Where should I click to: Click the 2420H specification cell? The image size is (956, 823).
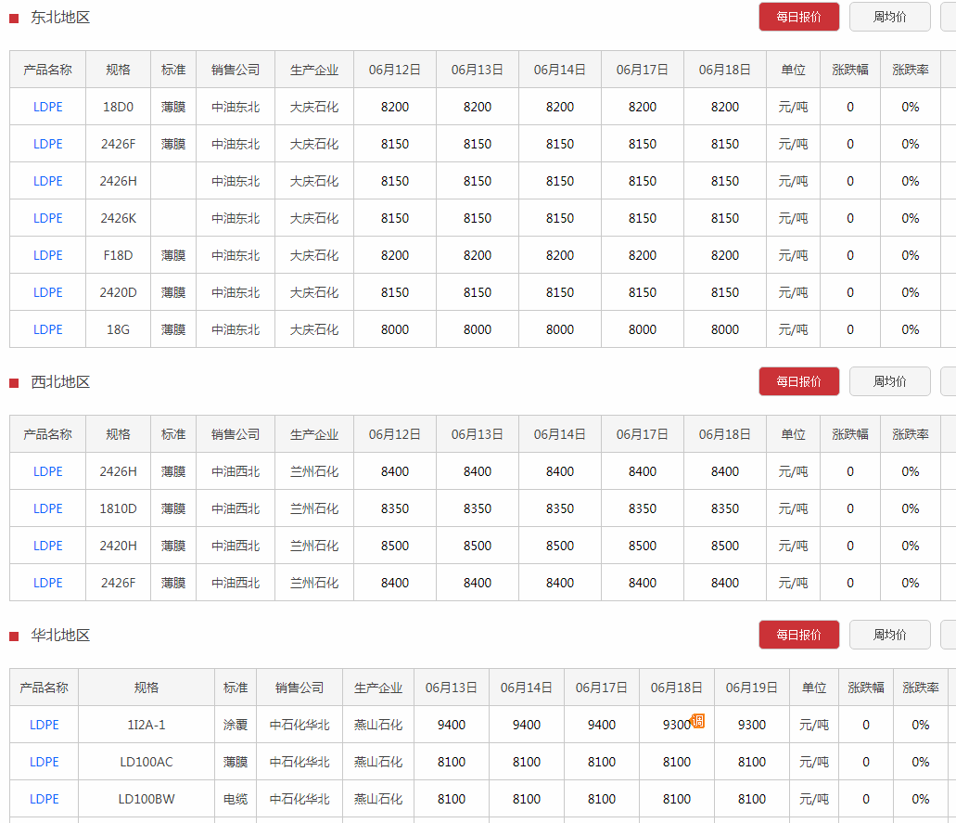click(119, 546)
